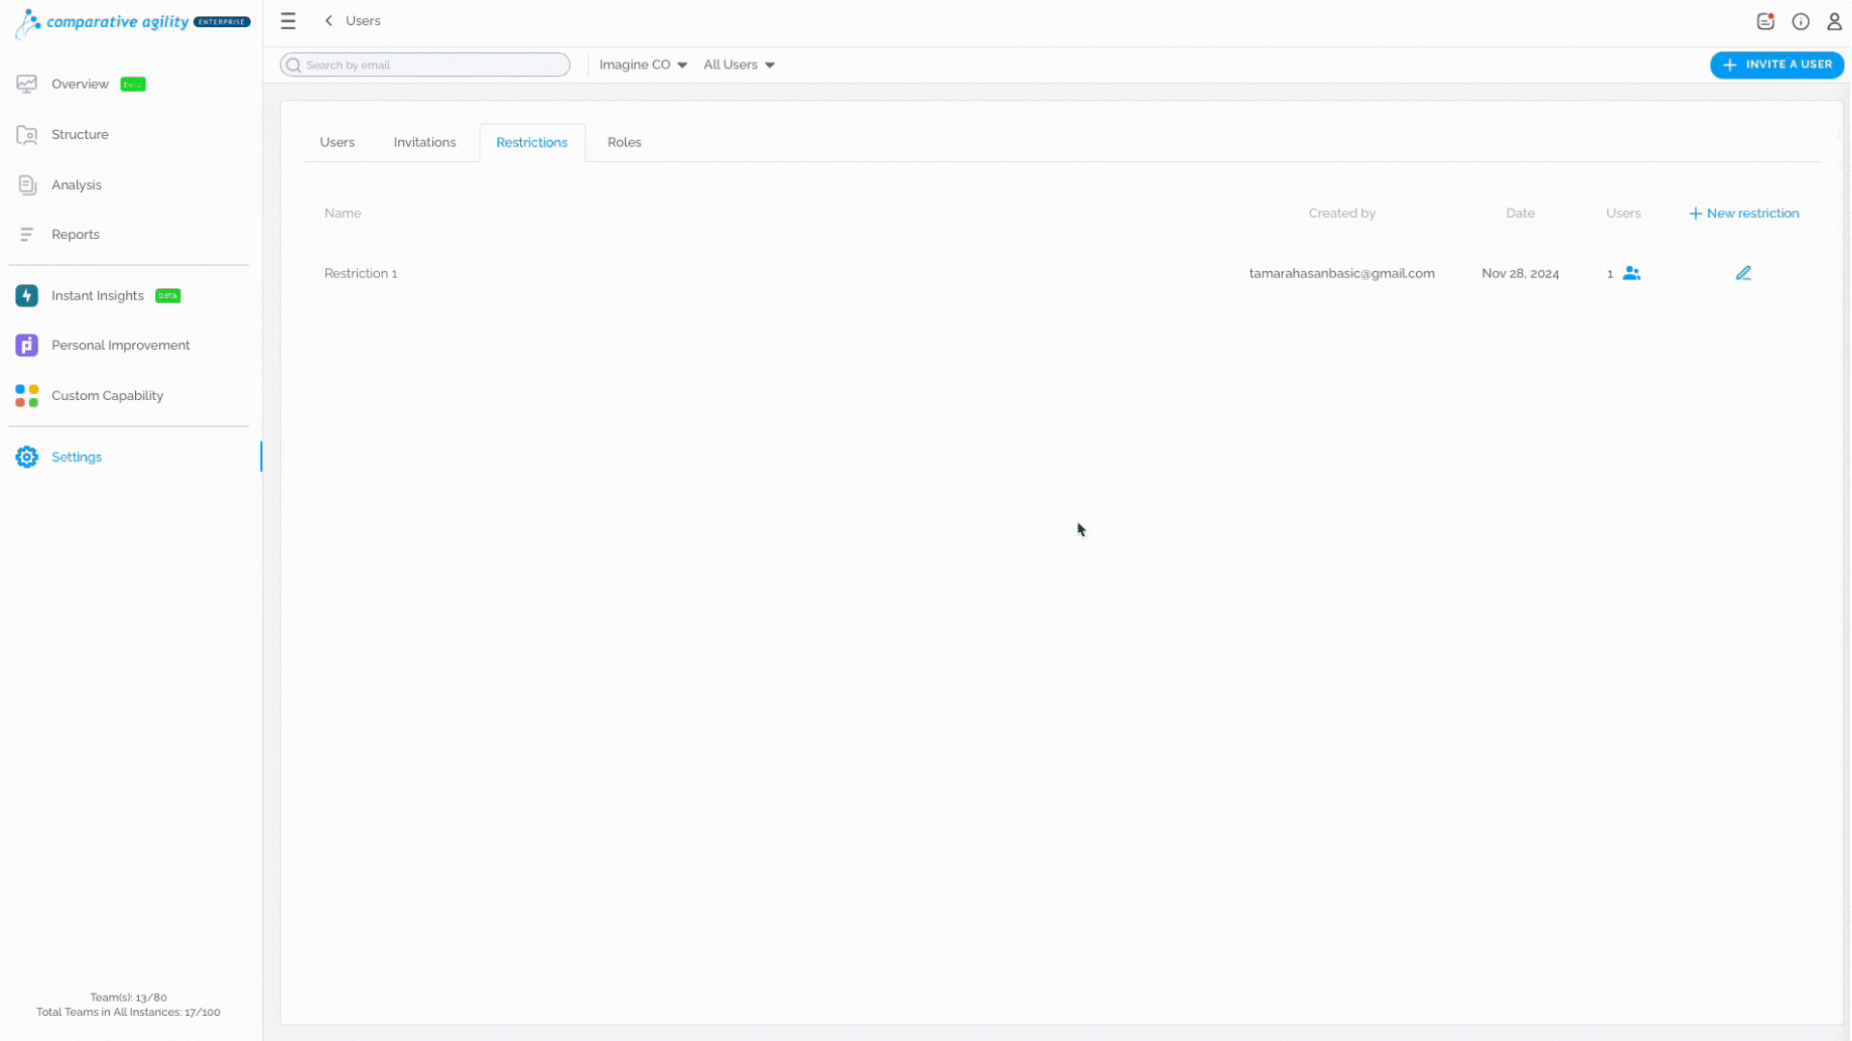
Task: Click the New restriction link
Action: 1744,213
